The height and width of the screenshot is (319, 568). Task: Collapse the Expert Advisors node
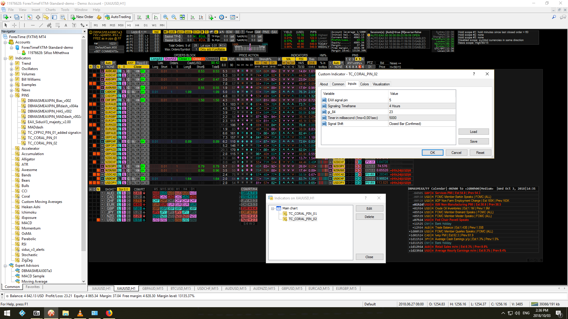point(5,266)
